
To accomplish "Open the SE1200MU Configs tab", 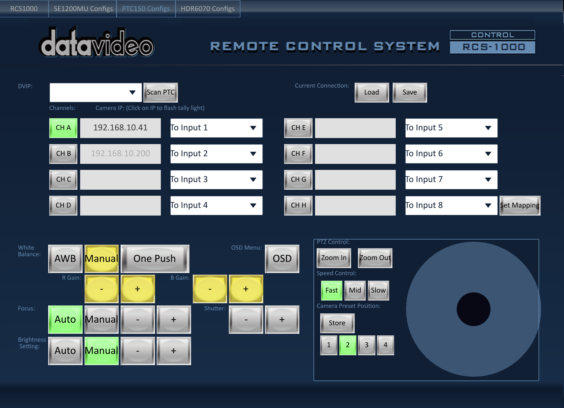I will (x=83, y=9).
